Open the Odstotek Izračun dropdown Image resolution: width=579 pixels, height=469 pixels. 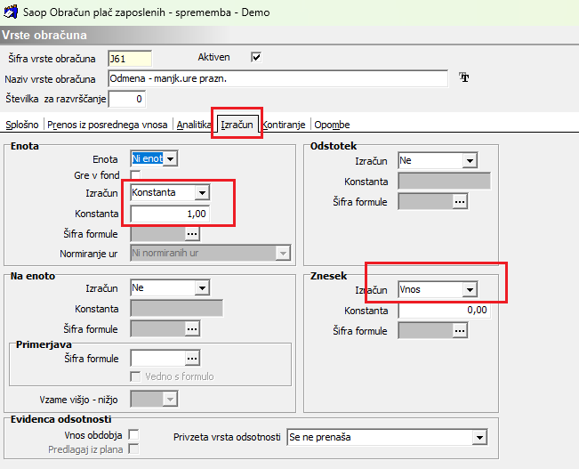point(470,161)
